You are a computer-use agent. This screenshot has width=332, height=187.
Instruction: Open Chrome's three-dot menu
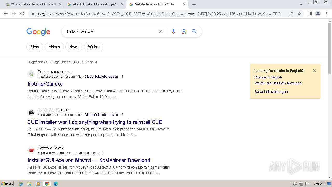pos(326,14)
